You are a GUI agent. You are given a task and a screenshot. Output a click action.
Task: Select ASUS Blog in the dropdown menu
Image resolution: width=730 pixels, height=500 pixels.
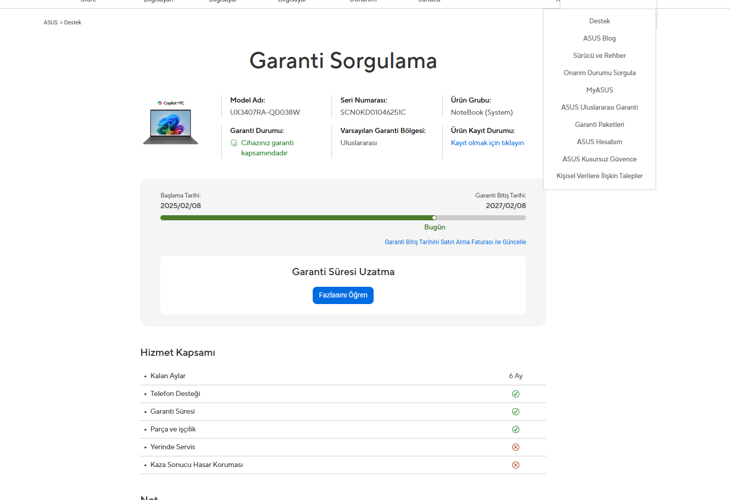600,39
